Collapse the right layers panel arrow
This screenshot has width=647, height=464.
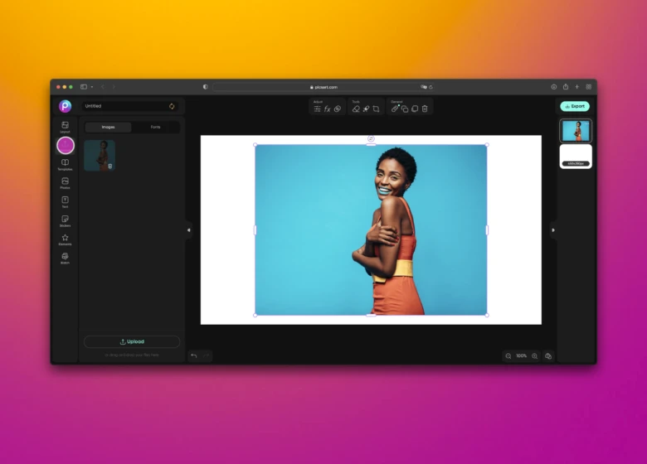(553, 230)
